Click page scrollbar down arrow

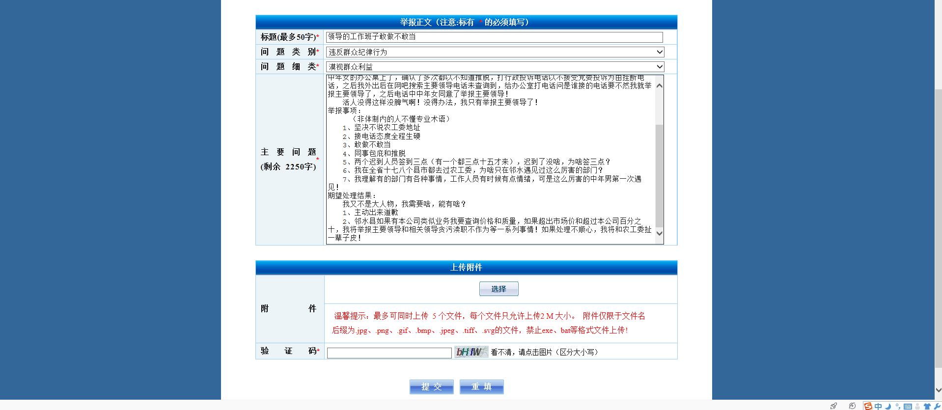click(x=938, y=390)
